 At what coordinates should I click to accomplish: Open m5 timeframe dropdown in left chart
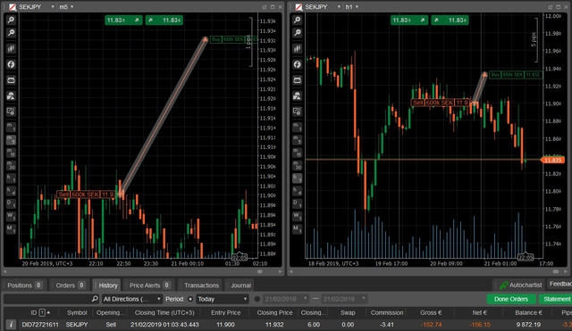[71, 7]
